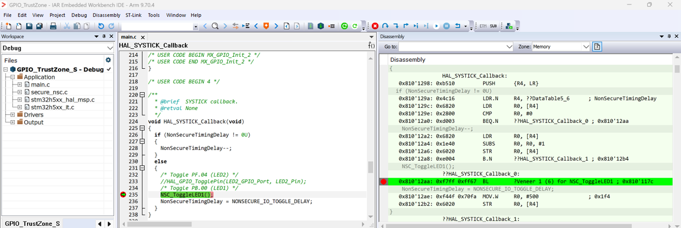This screenshot has width=681, height=228.
Task: Click the Save All icon
Action: tap(40, 26)
